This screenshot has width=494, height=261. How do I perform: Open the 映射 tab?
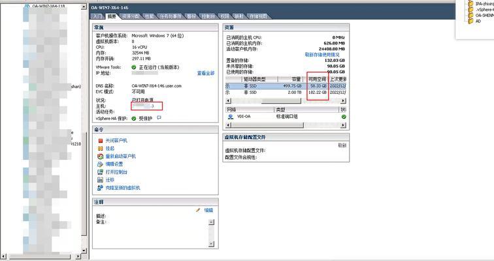239,16
